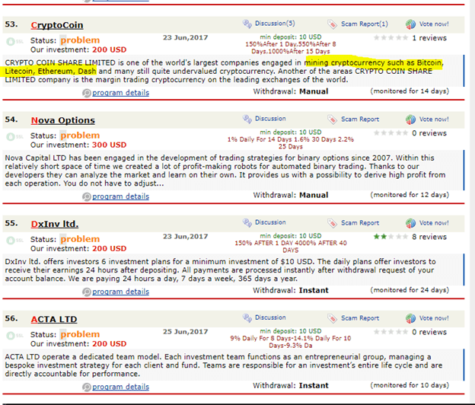Click Nova Options '300 USD' investment amount
The image size is (475, 405).
[x=109, y=145]
